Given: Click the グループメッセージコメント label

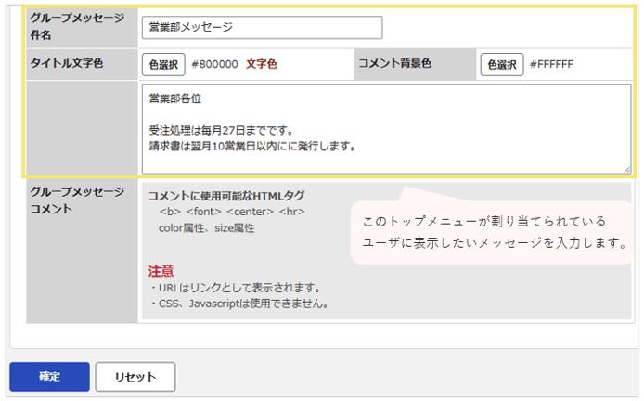Looking at the screenshot, I should pos(77,200).
